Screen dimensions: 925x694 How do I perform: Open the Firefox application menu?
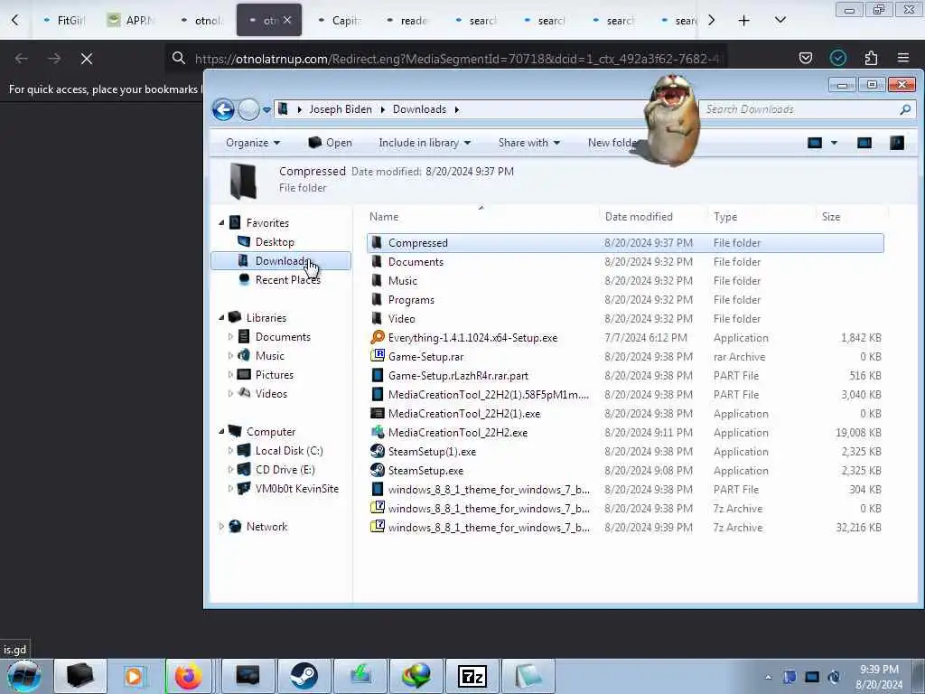coord(903,58)
